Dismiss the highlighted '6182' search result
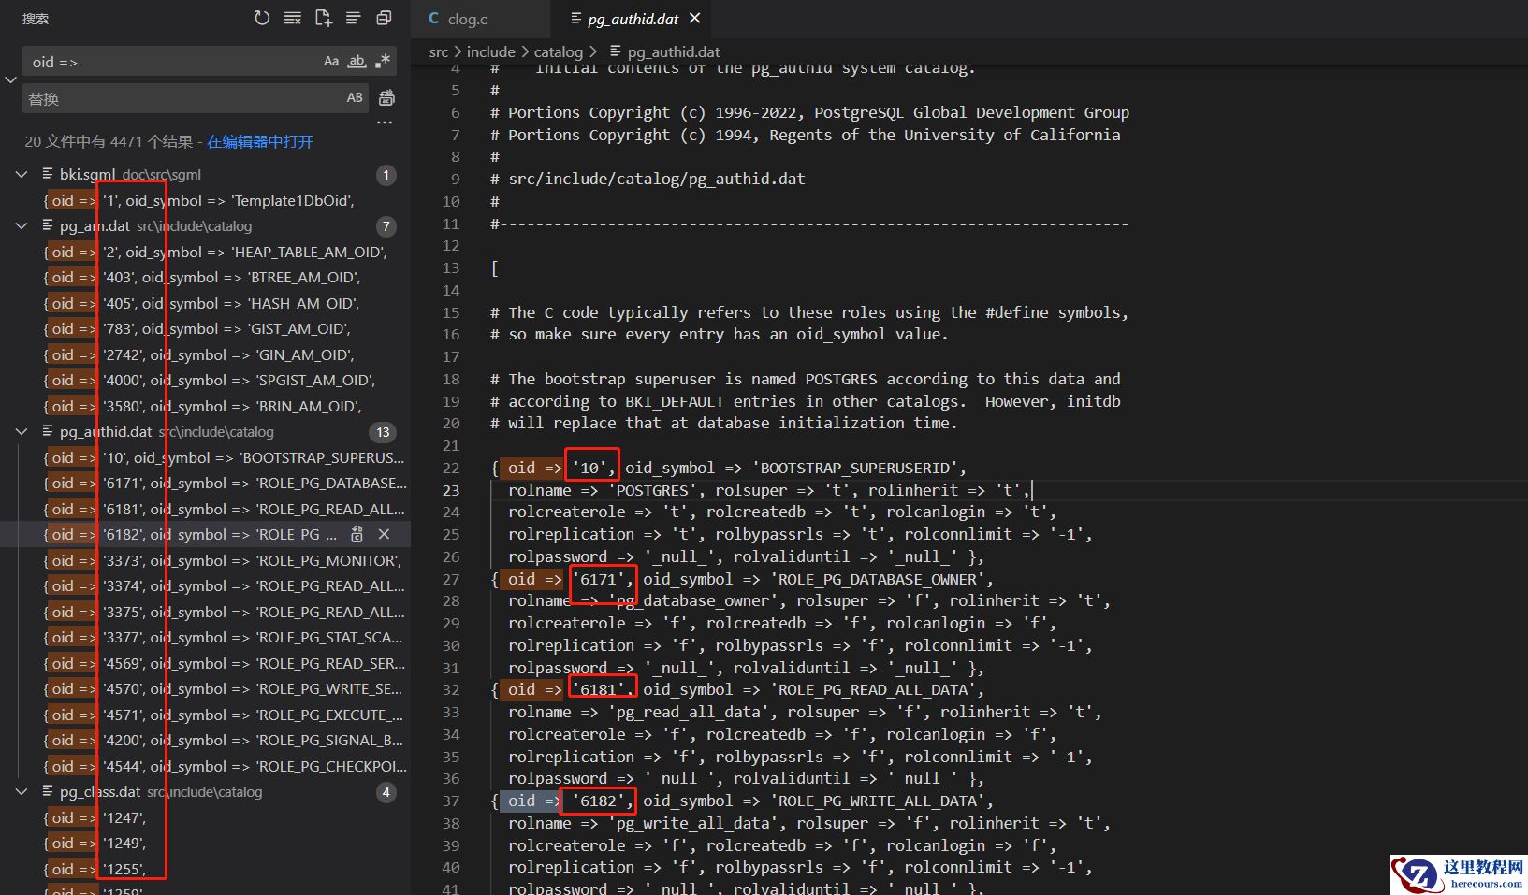This screenshot has width=1528, height=895. [384, 534]
